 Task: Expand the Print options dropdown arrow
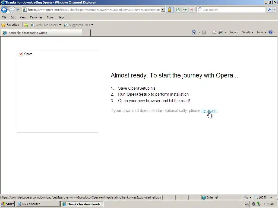tap(226, 32)
